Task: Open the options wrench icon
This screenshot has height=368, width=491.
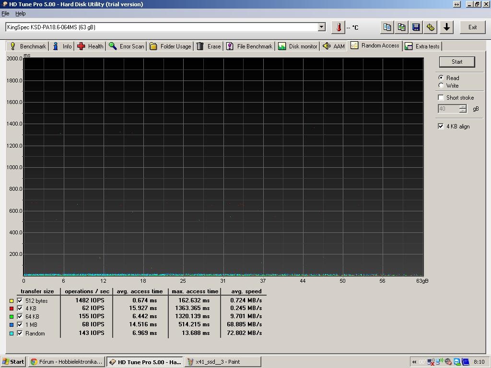Action: 431,27
